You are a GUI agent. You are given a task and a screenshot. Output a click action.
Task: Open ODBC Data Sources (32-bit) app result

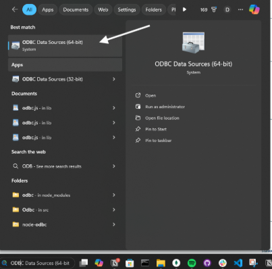[65, 79]
